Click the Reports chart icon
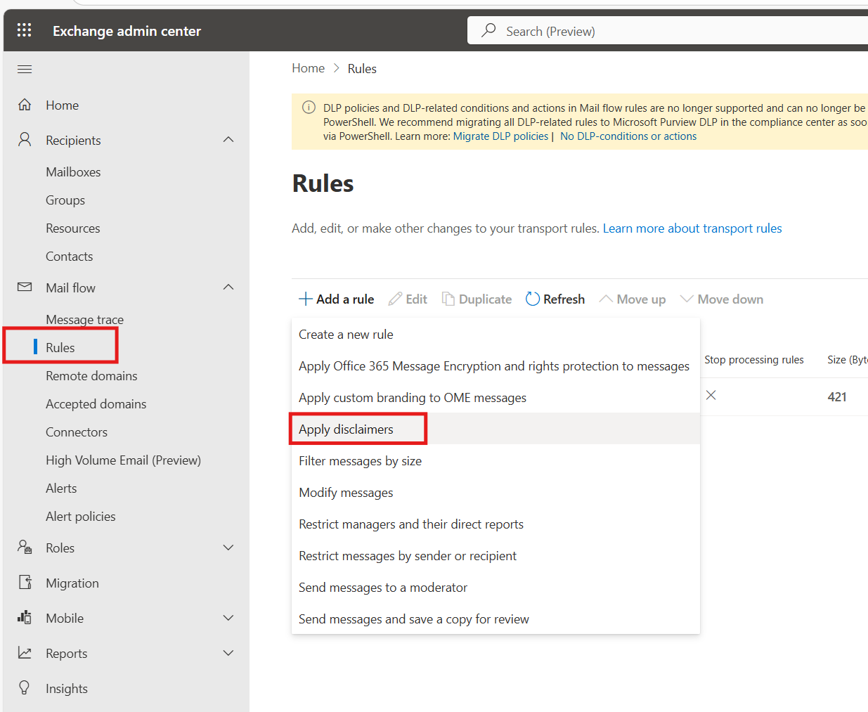868x712 pixels. 25,653
